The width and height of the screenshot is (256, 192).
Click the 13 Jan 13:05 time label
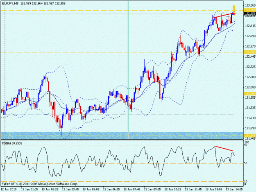pyautogui.click(x=213, y=189)
